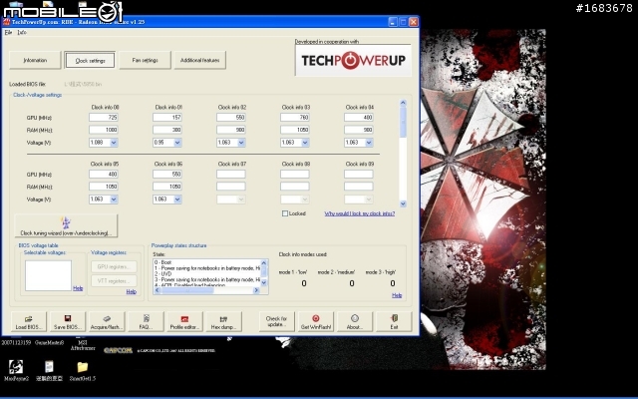Image resolution: width=638 pixels, height=399 pixels.
Task: Expand Clock info 02 voltage dropdown
Action: 241,143
